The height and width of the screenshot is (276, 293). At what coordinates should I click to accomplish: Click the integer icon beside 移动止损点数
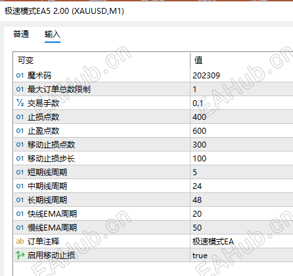[20, 145]
